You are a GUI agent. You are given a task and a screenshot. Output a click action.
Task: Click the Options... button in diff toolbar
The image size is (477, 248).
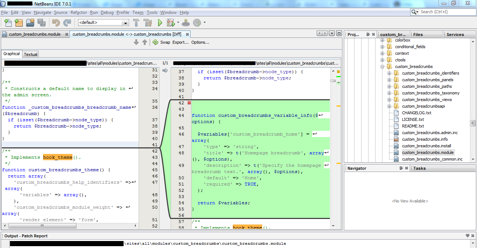200,42
